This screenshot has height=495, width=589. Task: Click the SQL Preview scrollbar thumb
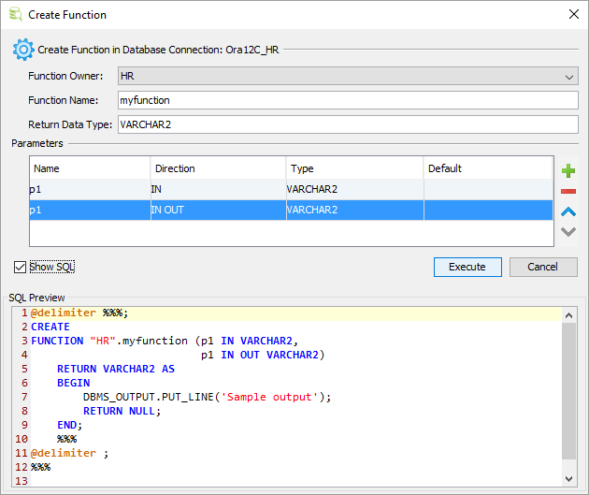[568, 391]
